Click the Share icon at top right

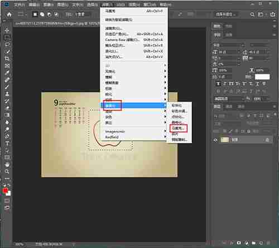(x=273, y=14)
